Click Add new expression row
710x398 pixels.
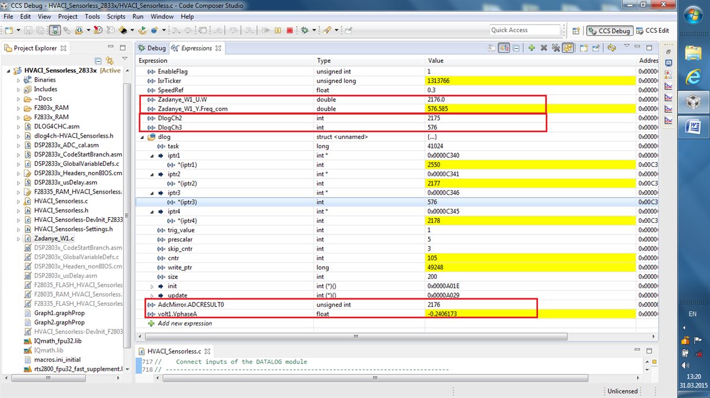185,323
